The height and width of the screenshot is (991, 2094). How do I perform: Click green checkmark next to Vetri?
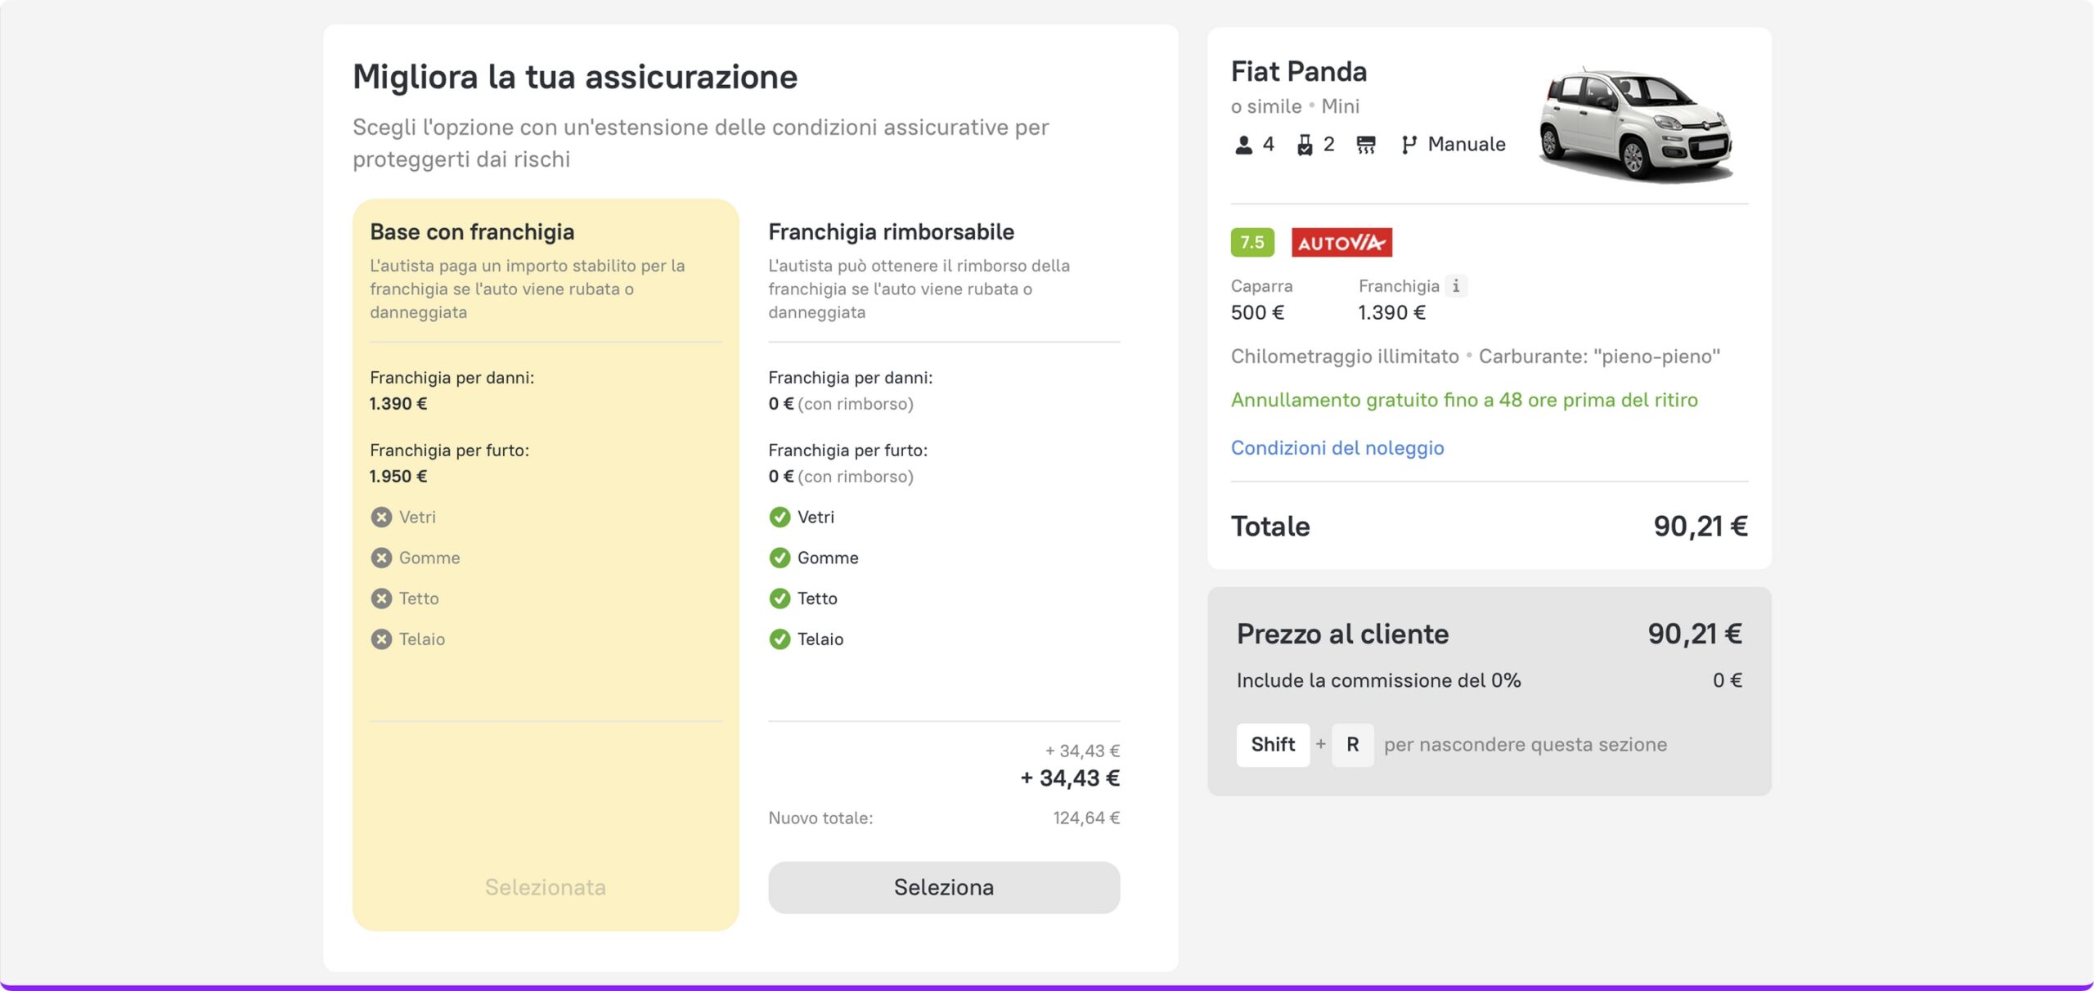780,517
